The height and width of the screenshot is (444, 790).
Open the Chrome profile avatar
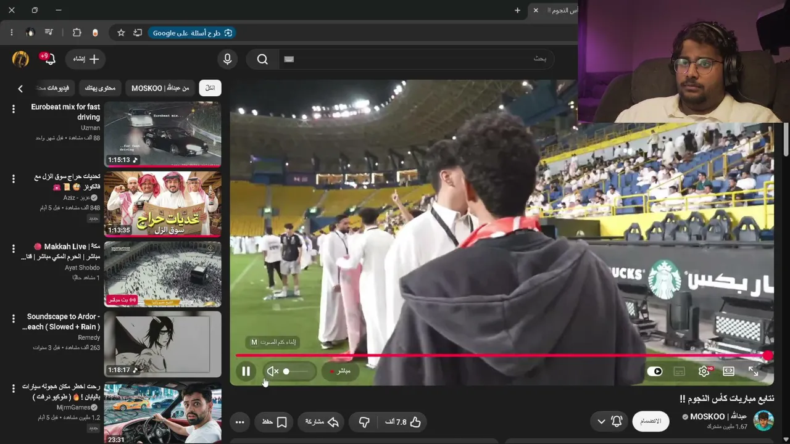(x=30, y=33)
